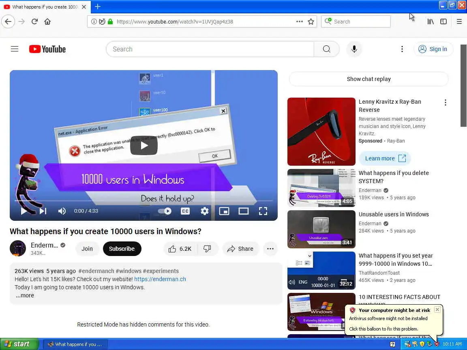Click the Join button
The width and height of the screenshot is (467, 350).
(x=87, y=249)
